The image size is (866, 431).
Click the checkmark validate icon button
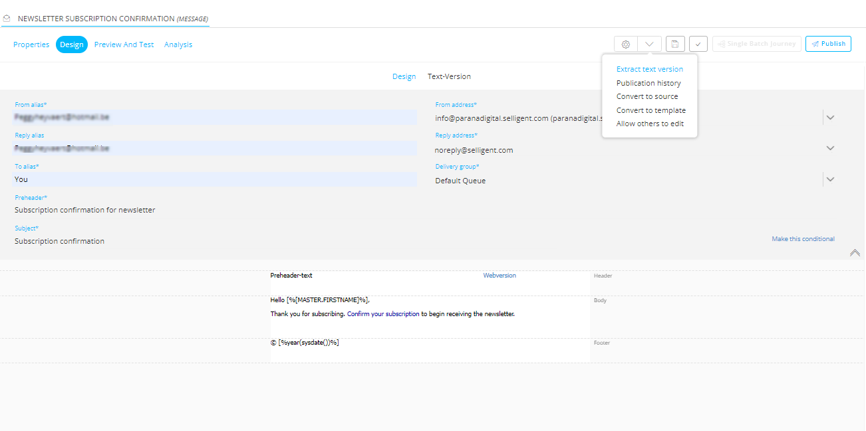pos(698,44)
